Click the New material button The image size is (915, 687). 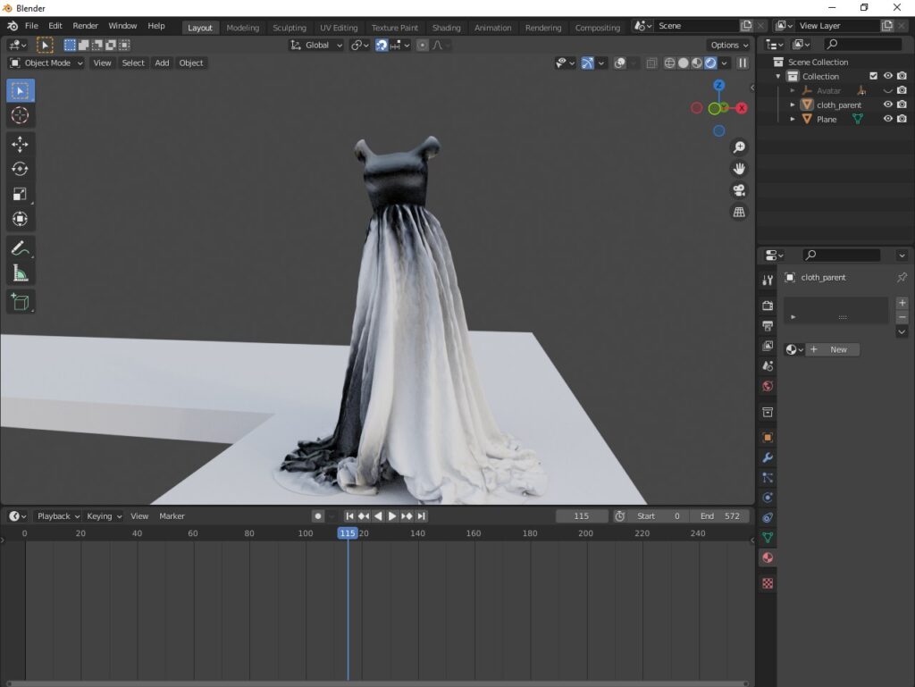pyautogui.click(x=833, y=349)
